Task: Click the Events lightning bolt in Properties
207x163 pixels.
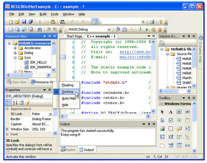Action: tap(28, 103)
